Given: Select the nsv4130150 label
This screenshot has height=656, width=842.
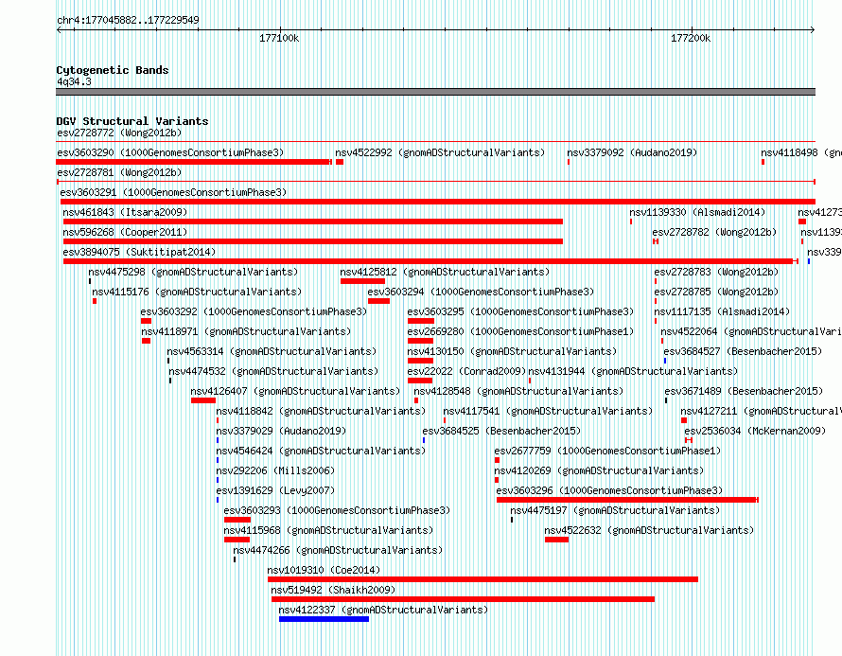Looking at the screenshot, I should pyautogui.click(x=512, y=351).
